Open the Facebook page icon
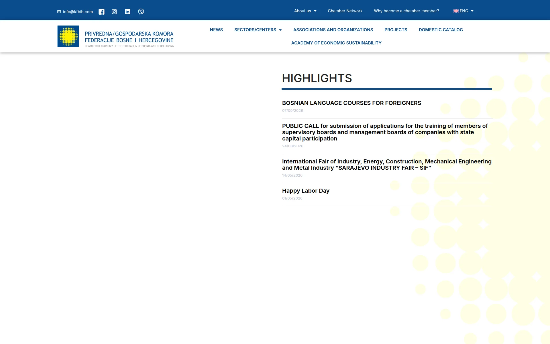The width and height of the screenshot is (550, 344). 101,12
